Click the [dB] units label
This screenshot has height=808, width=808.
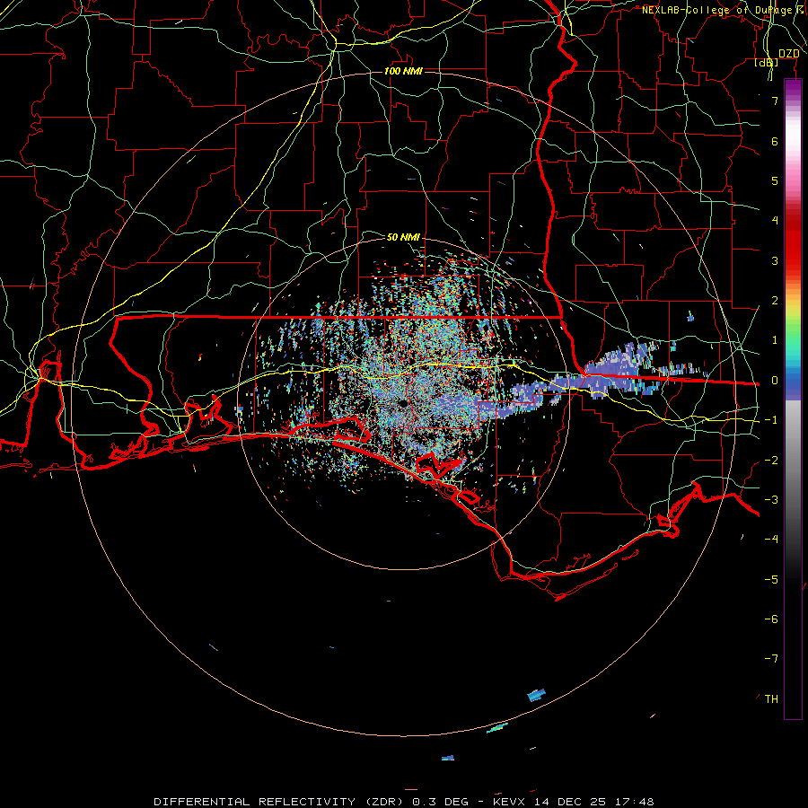click(x=767, y=62)
